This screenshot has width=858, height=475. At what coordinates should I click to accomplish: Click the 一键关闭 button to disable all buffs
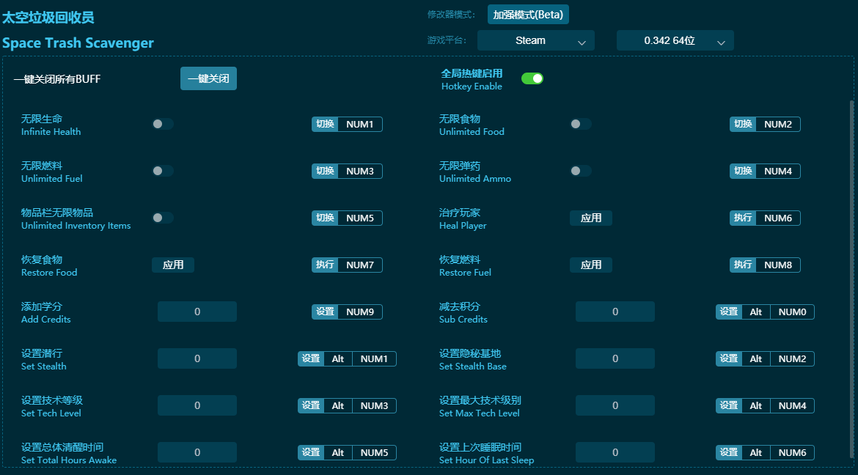208,78
